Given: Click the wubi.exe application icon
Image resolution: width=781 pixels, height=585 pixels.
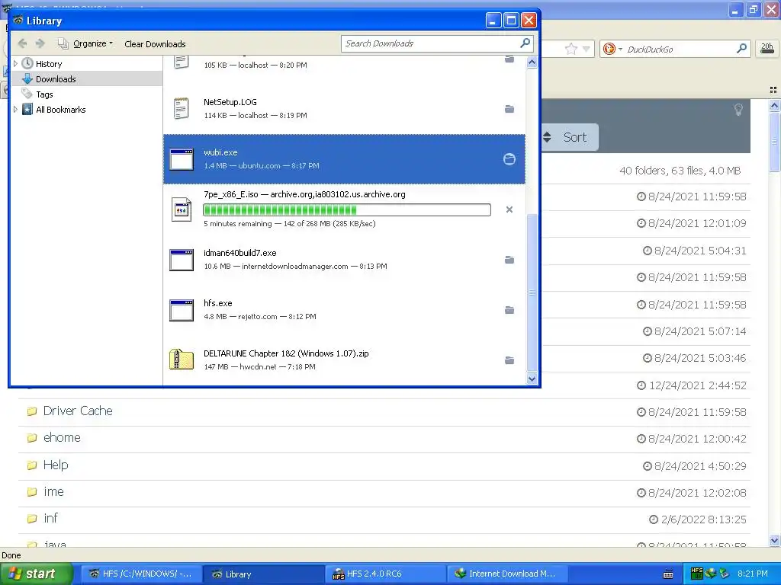Looking at the screenshot, I should 182,159.
